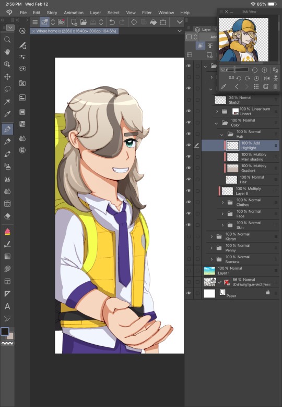Click the Undo arrow in command bar

coord(112,23)
